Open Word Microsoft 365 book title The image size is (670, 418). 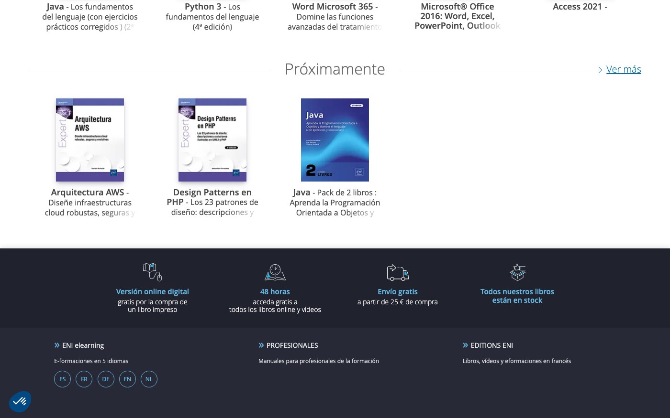coord(335,17)
